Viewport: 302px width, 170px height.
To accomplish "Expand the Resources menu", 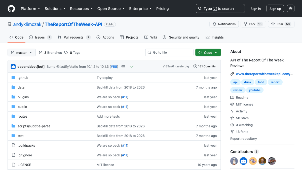I will point(81,9).
